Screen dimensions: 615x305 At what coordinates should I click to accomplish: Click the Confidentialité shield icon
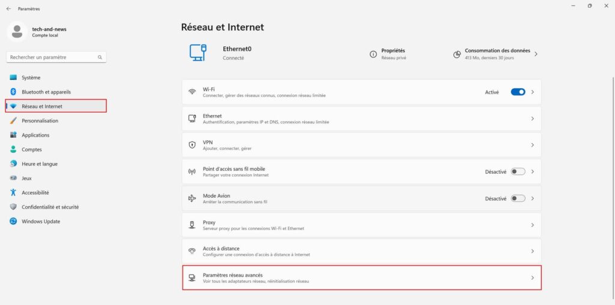pos(13,207)
